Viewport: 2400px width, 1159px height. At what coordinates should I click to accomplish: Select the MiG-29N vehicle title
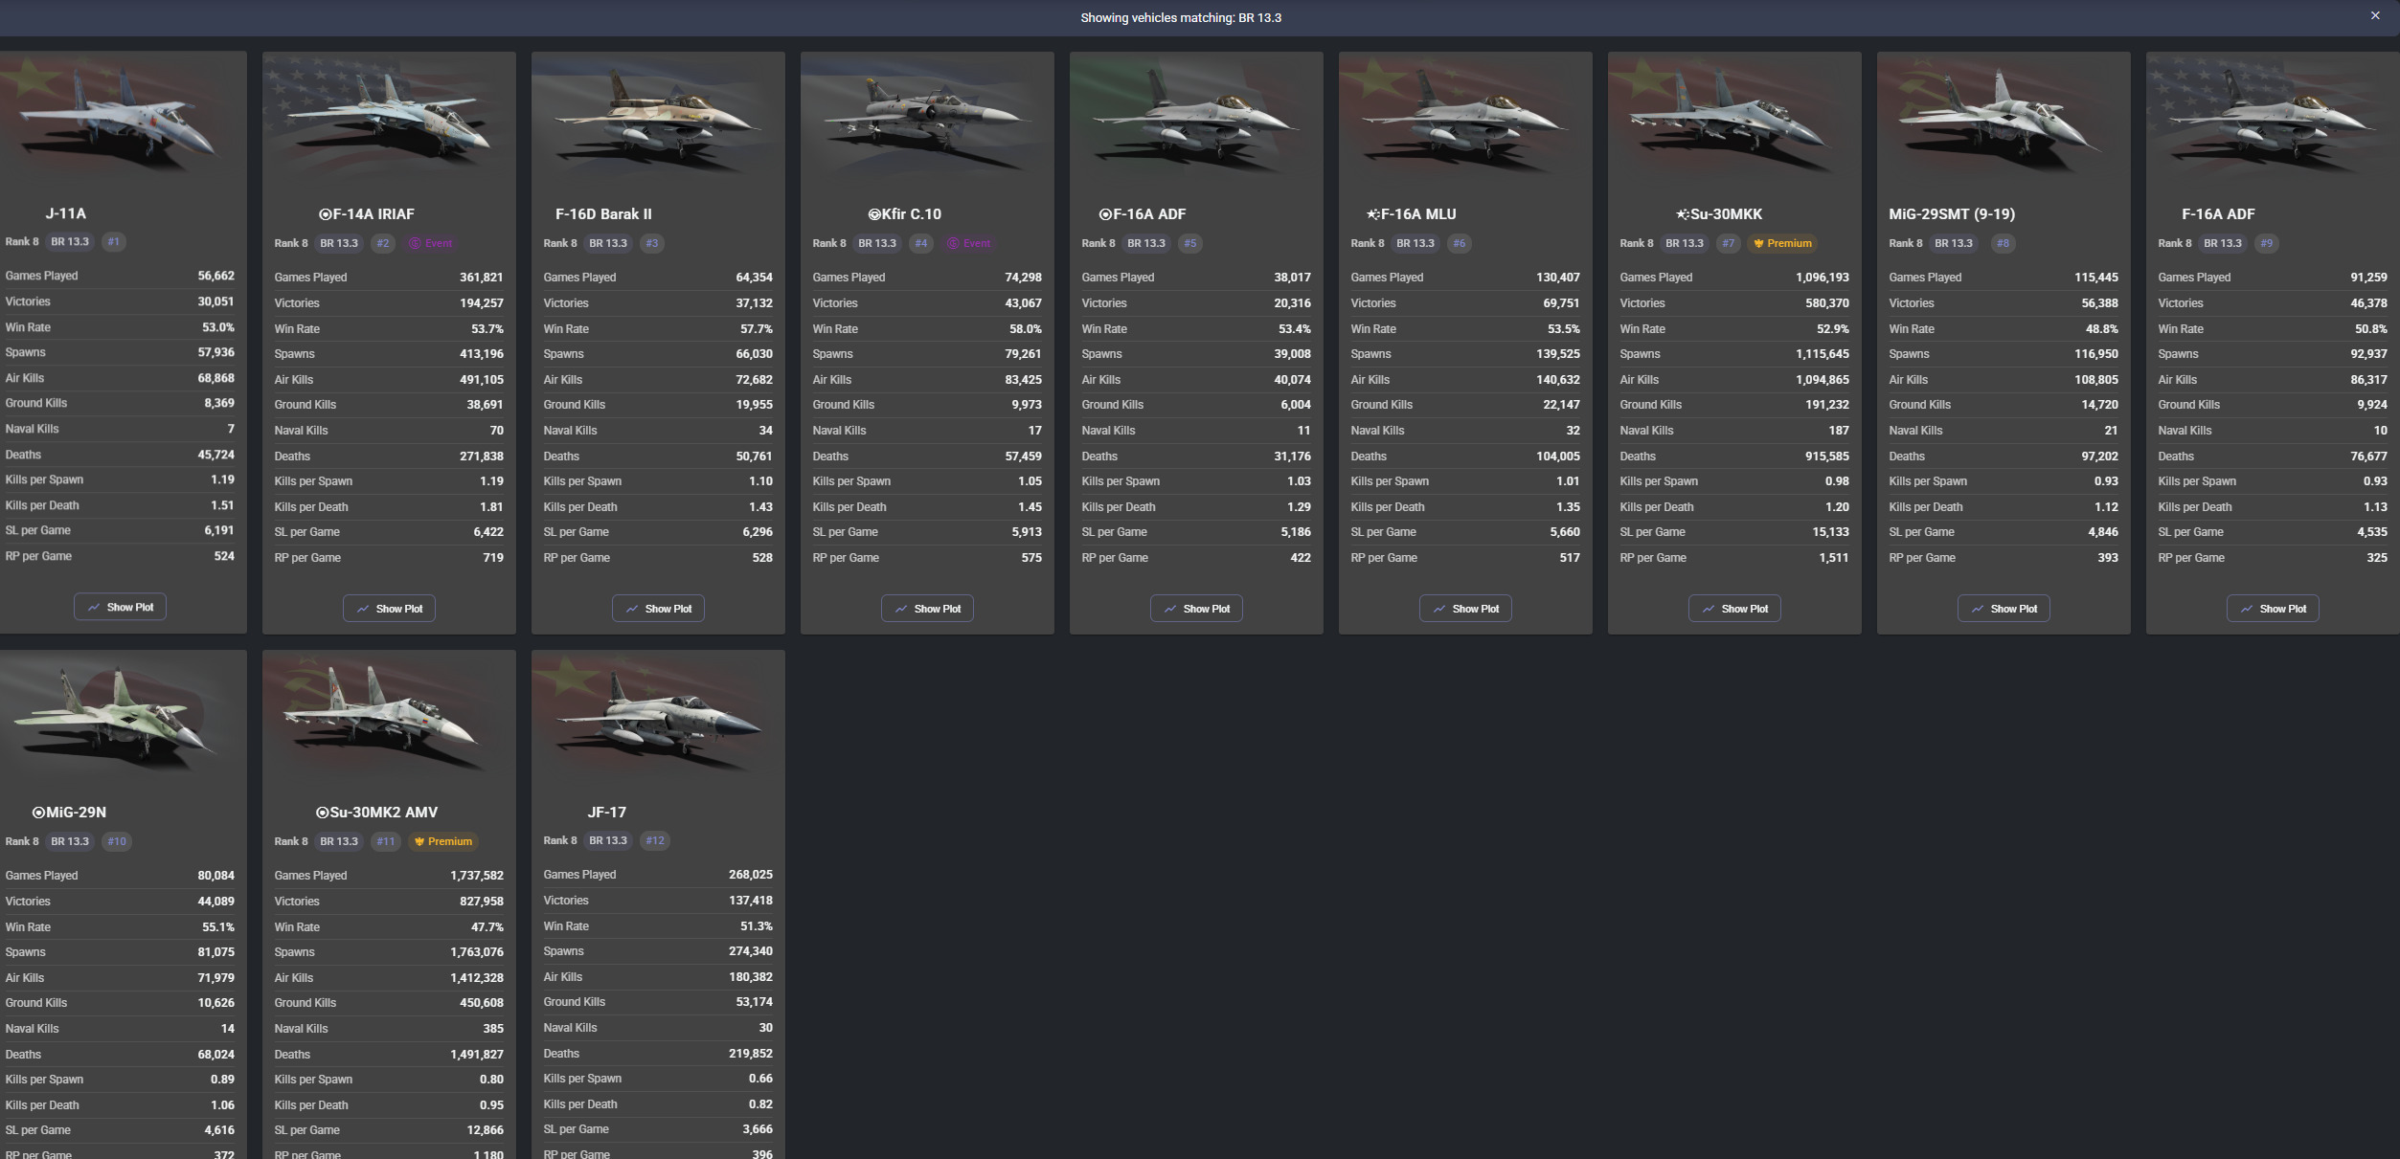click(x=69, y=813)
